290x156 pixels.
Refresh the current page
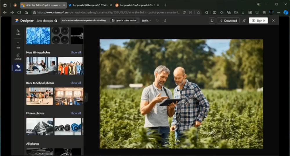click(19, 12)
